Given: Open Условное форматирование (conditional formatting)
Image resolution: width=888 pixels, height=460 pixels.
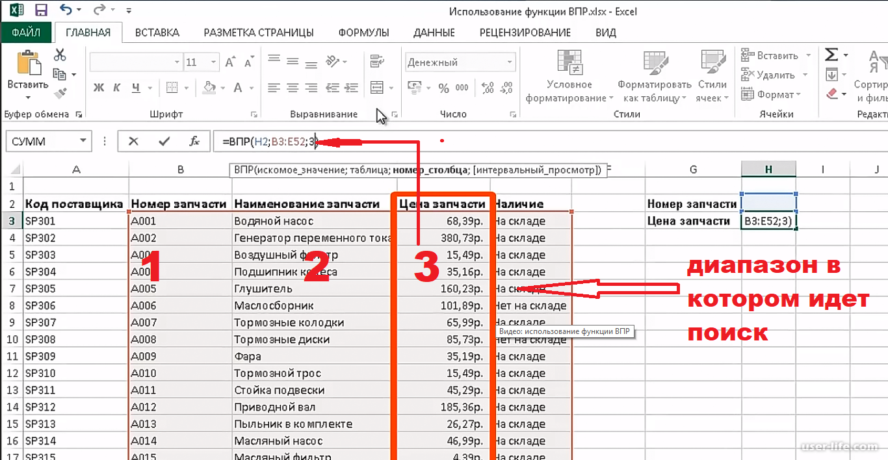Looking at the screenshot, I should (x=569, y=76).
